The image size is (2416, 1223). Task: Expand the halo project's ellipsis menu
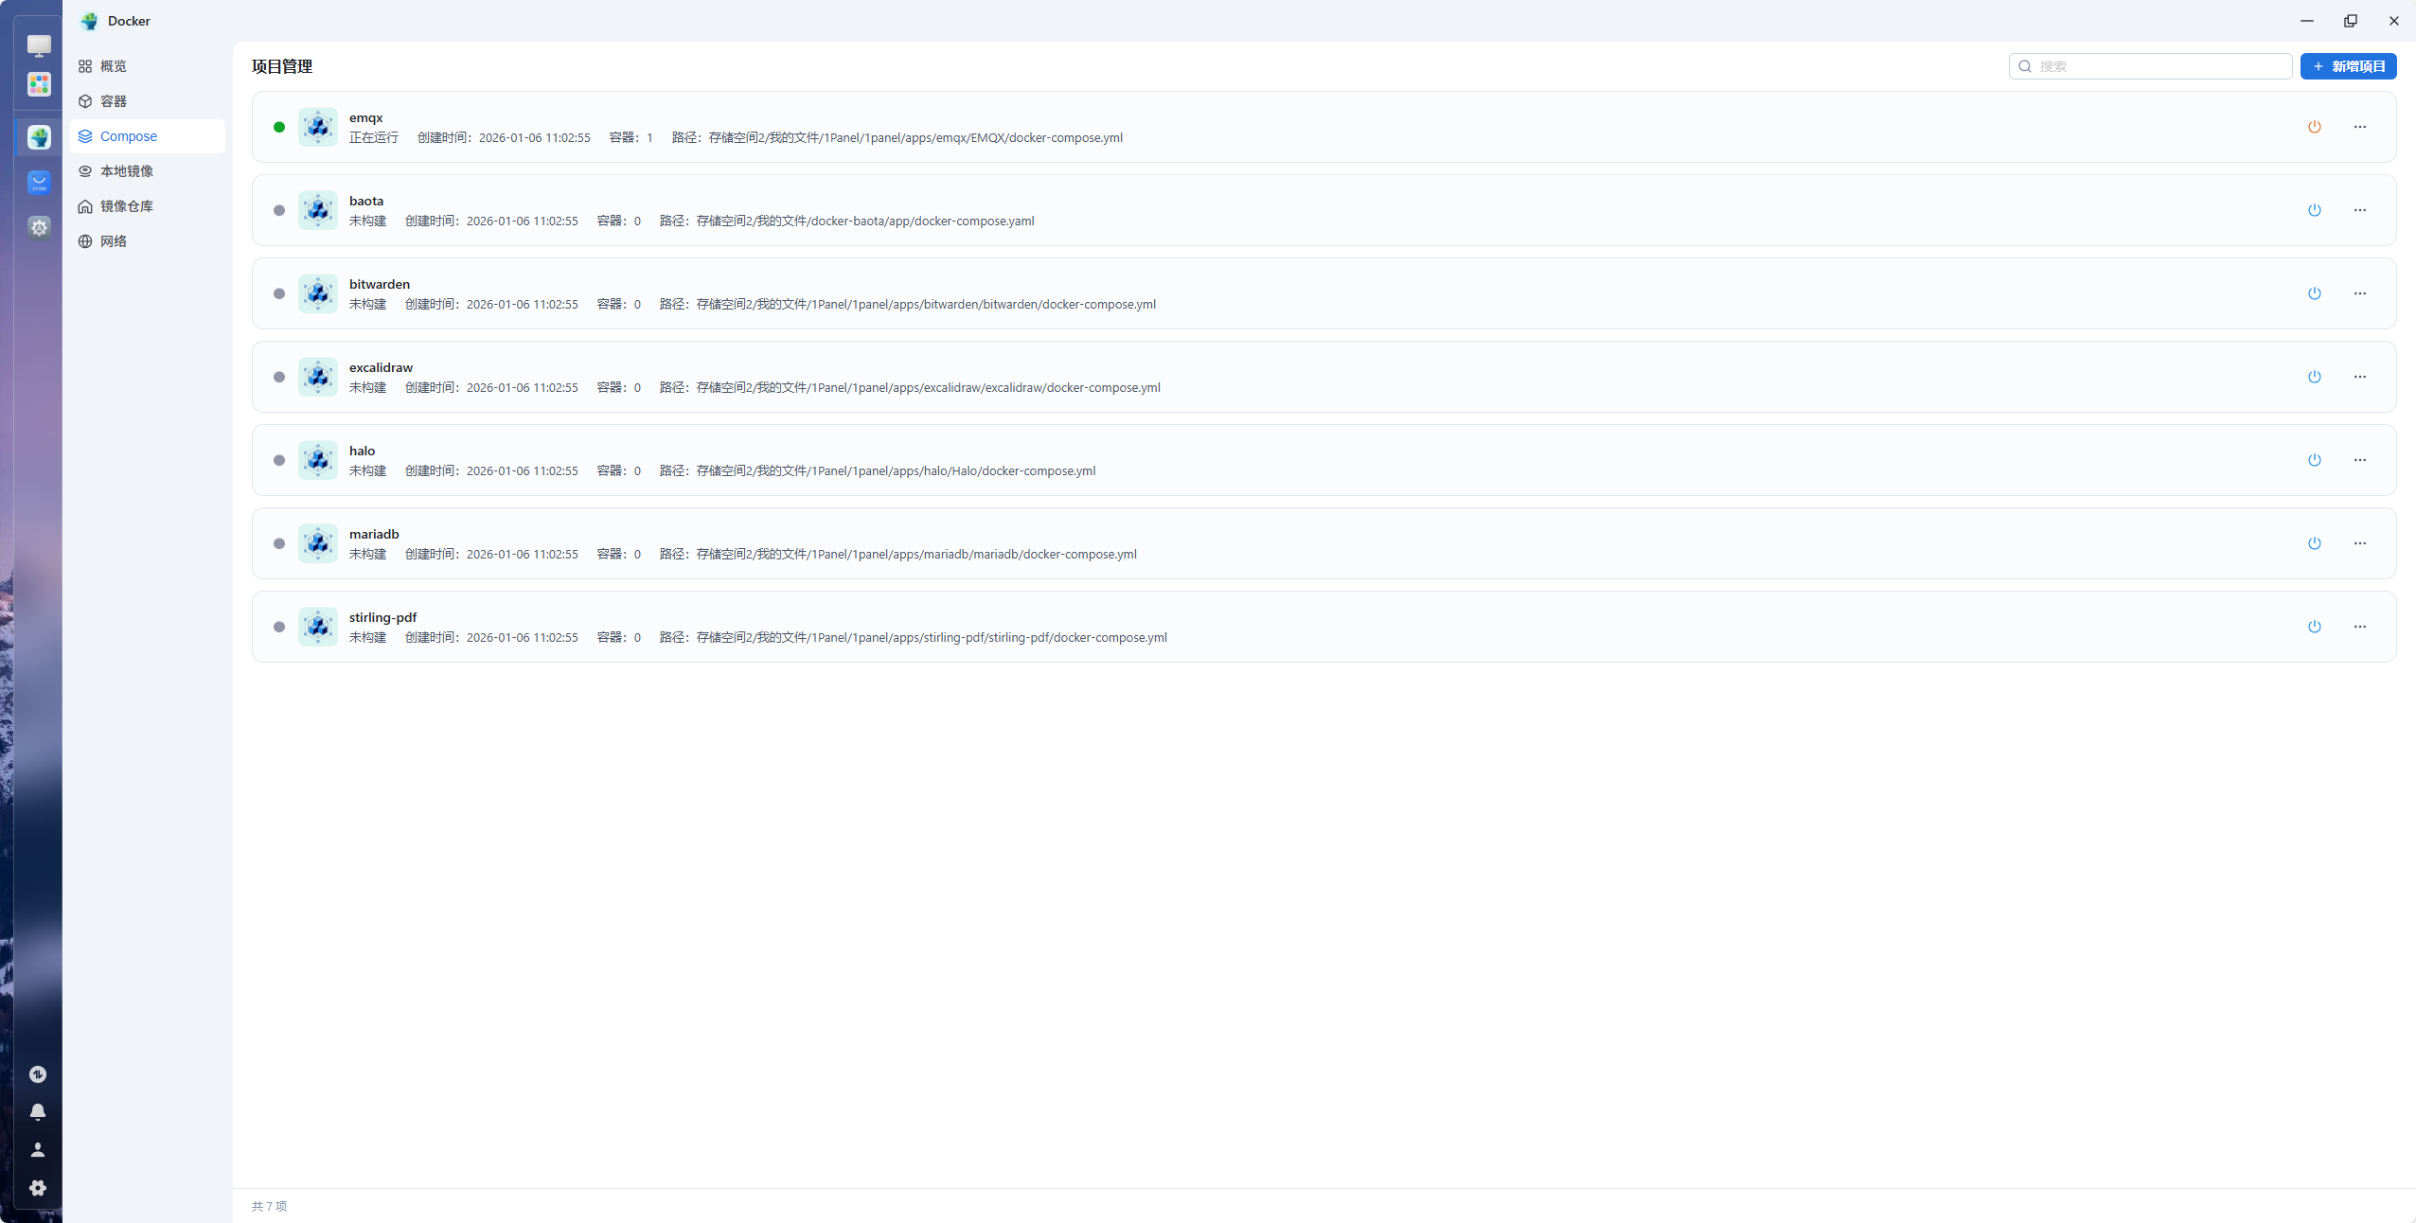2359,460
